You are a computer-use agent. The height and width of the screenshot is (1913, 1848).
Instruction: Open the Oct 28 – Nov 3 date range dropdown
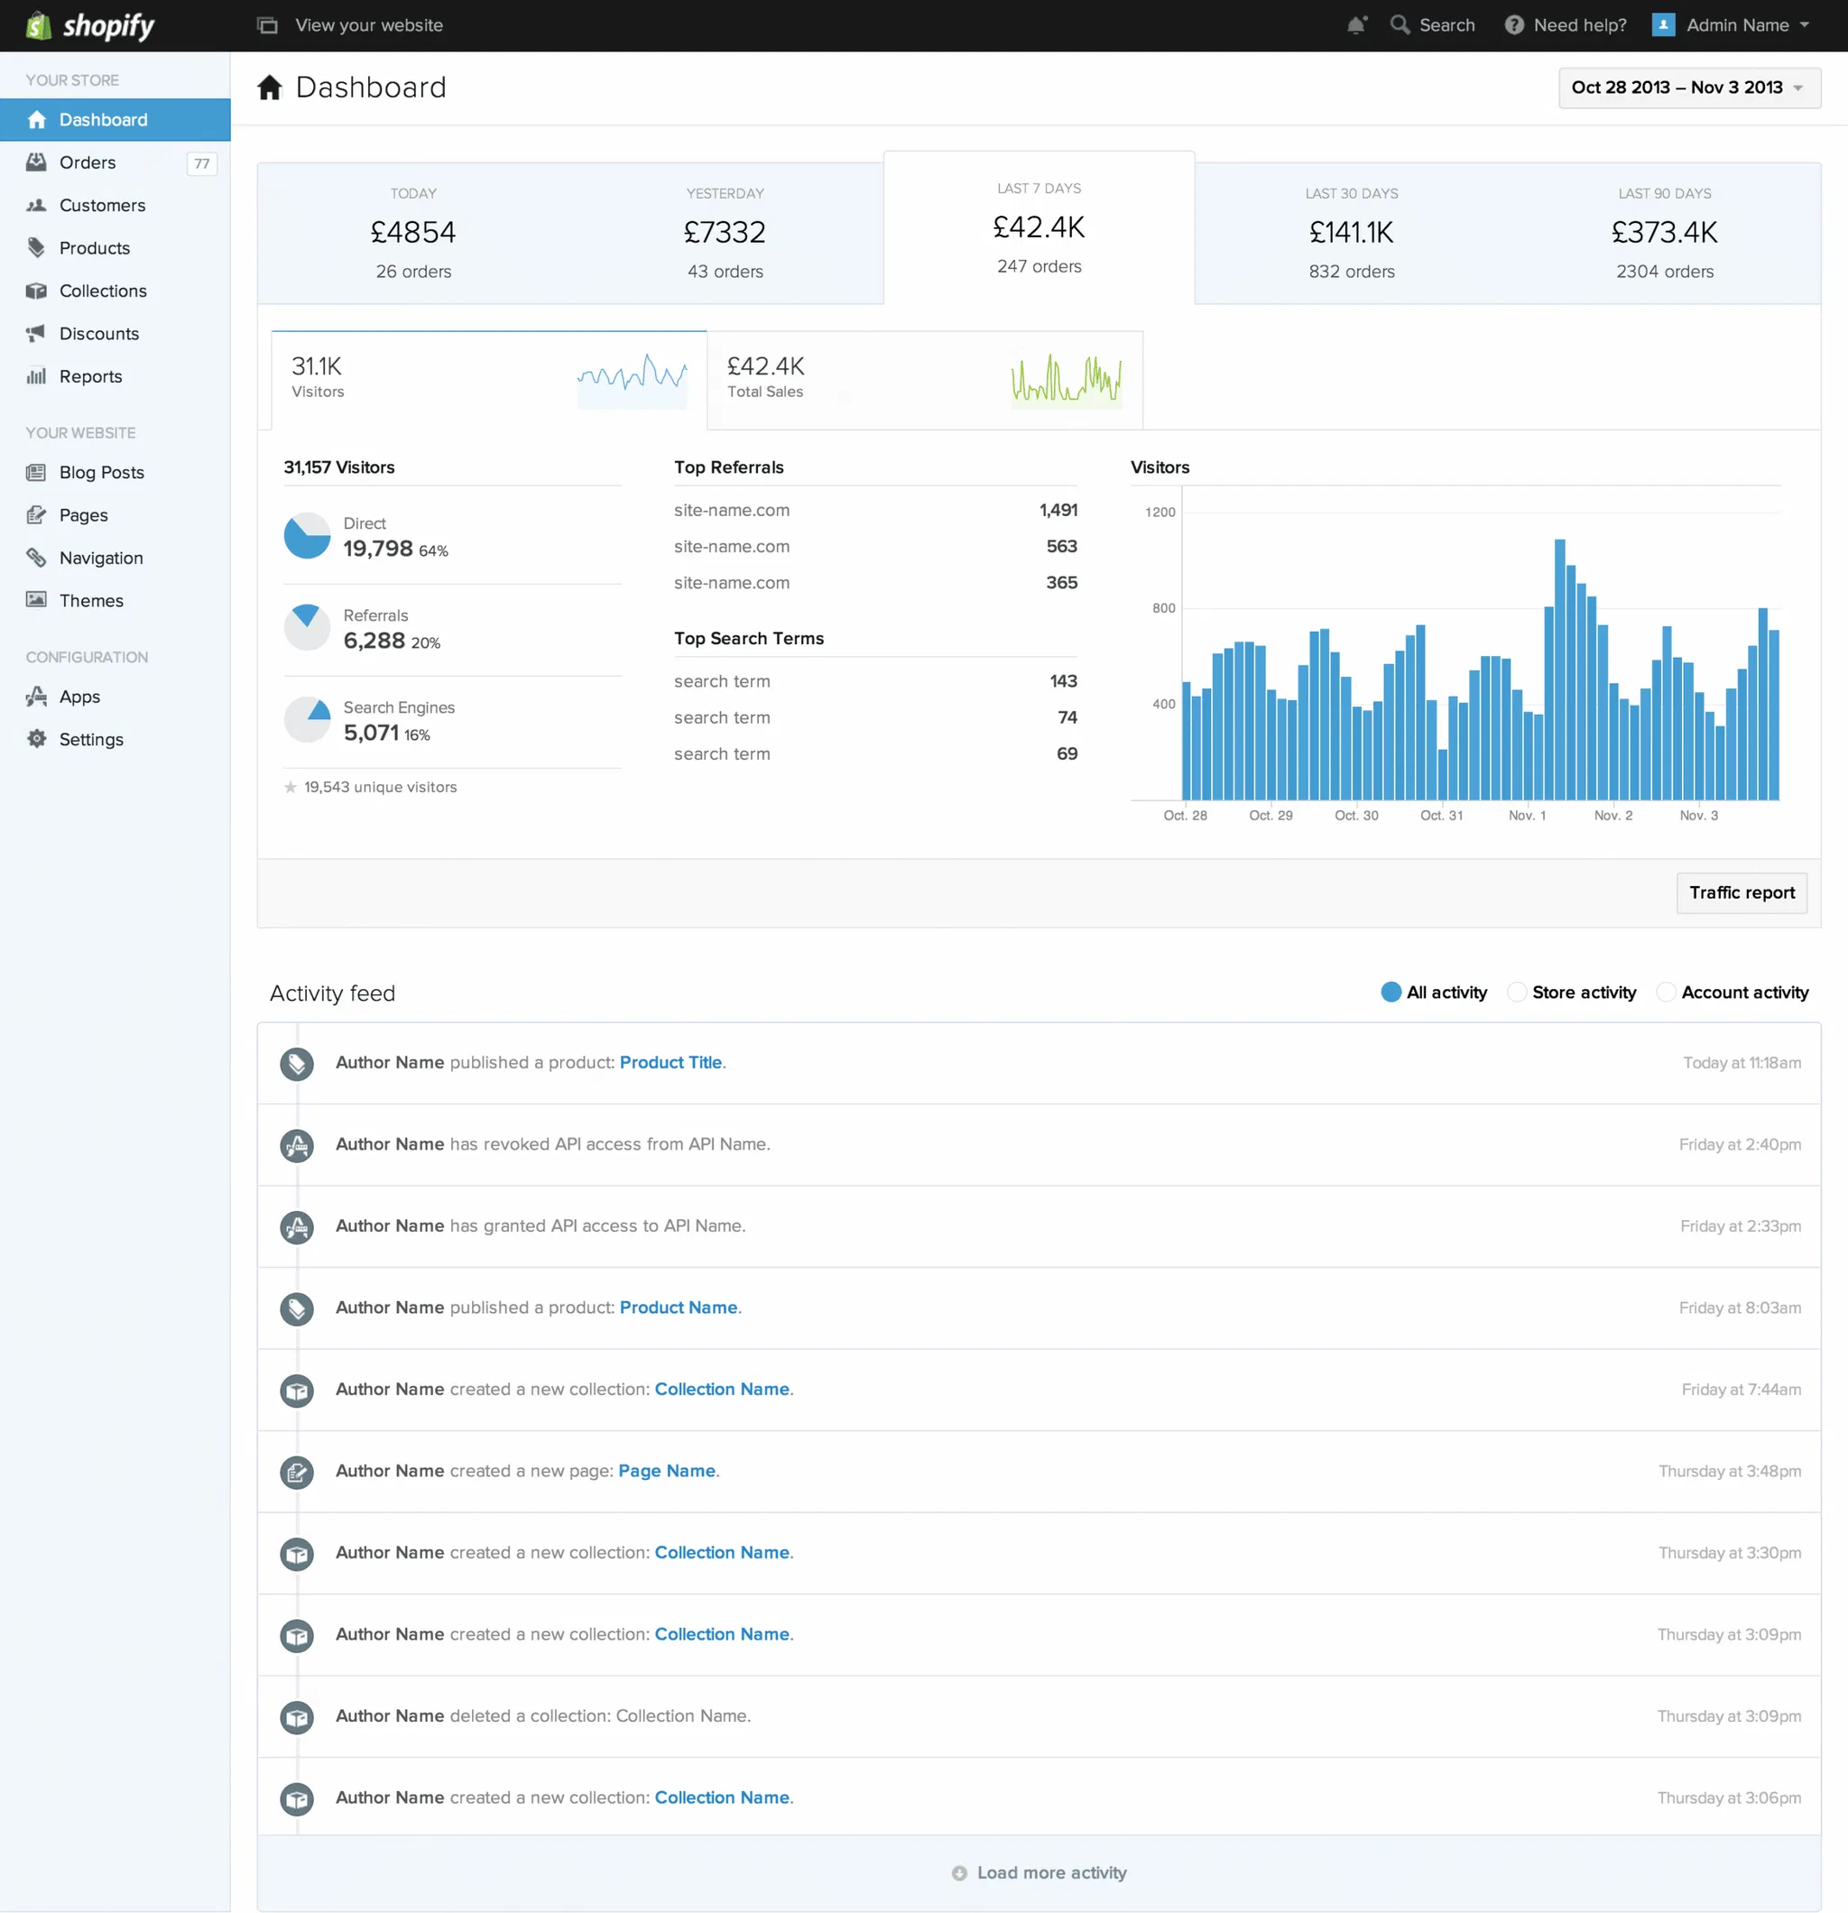(x=1689, y=88)
